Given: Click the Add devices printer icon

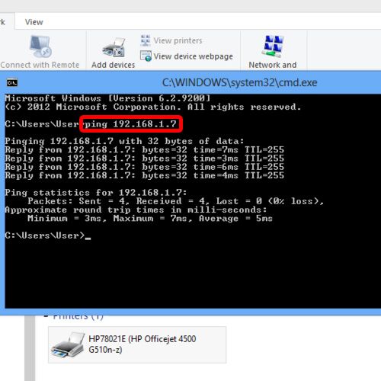Looking at the screenshot, I should tap(114, 48).
